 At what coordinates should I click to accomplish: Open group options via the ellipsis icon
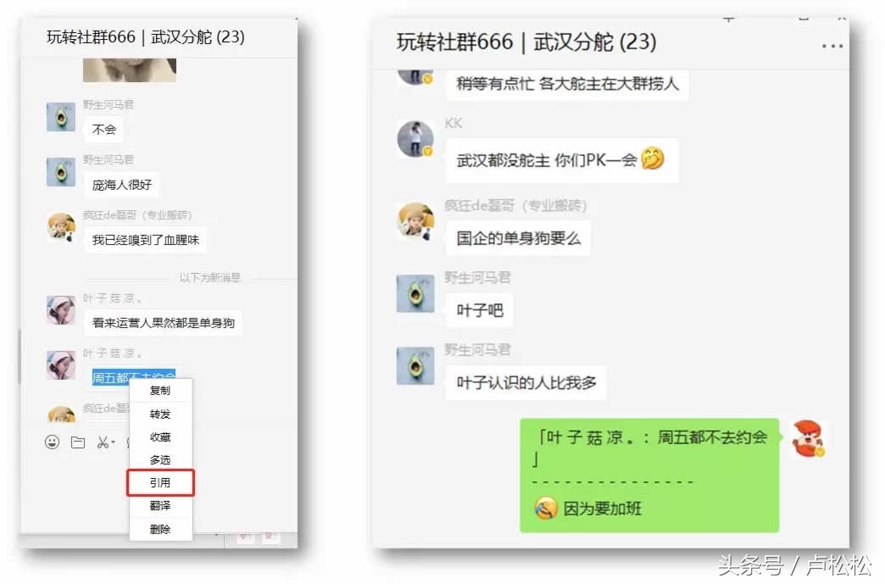[833, 47]
